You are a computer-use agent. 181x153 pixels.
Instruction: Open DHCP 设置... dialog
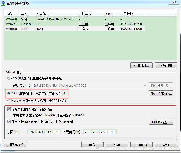coord(161,122)
